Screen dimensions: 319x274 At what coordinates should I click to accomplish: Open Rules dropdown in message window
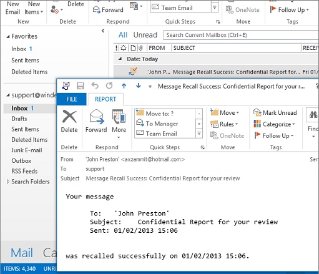click(224, 124)
